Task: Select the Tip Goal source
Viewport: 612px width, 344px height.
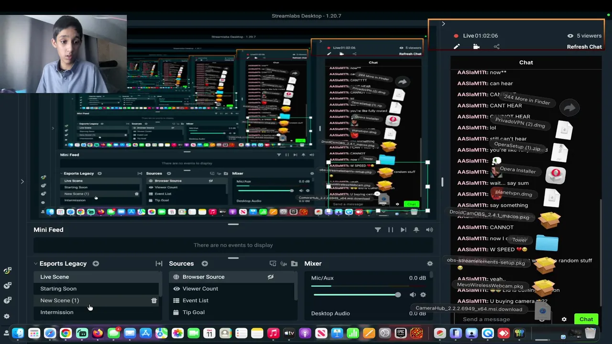Action: pyautogui.click(x=232, y=312)
